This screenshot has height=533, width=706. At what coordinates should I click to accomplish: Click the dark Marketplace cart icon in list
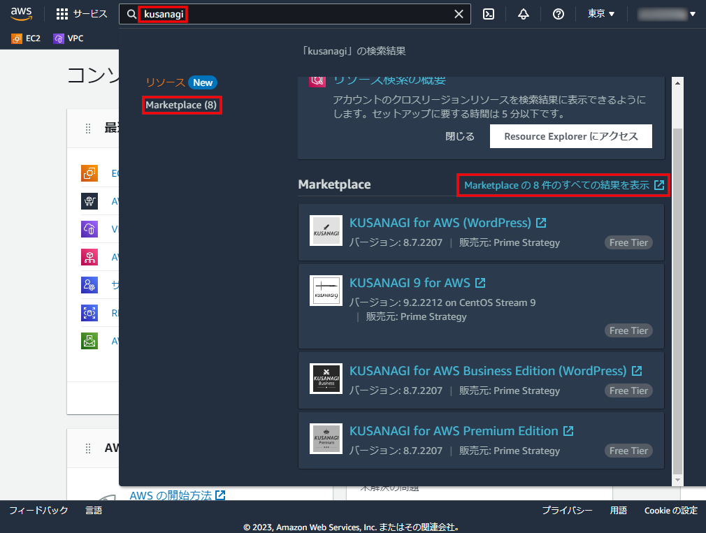pyautogui.click(x=89, y=201)
